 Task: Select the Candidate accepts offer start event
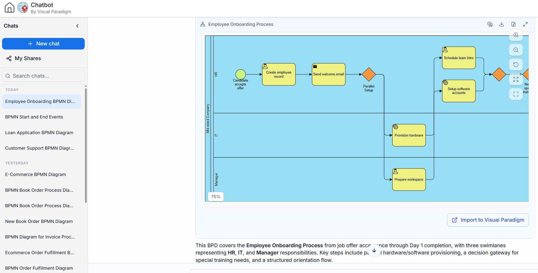[x=240, y=74]
